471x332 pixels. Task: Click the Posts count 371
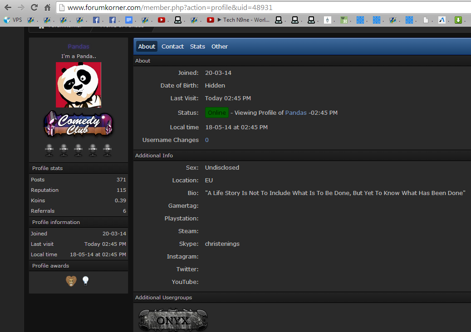coord(121,180)
